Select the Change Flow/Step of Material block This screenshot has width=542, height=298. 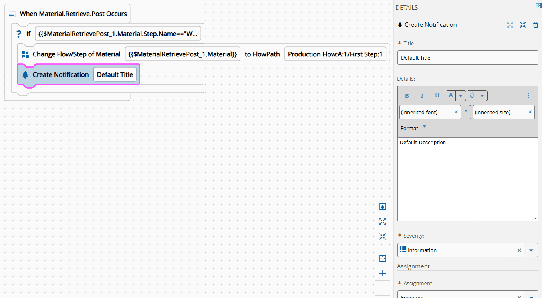pyautogui.click(x=72, y=54)
